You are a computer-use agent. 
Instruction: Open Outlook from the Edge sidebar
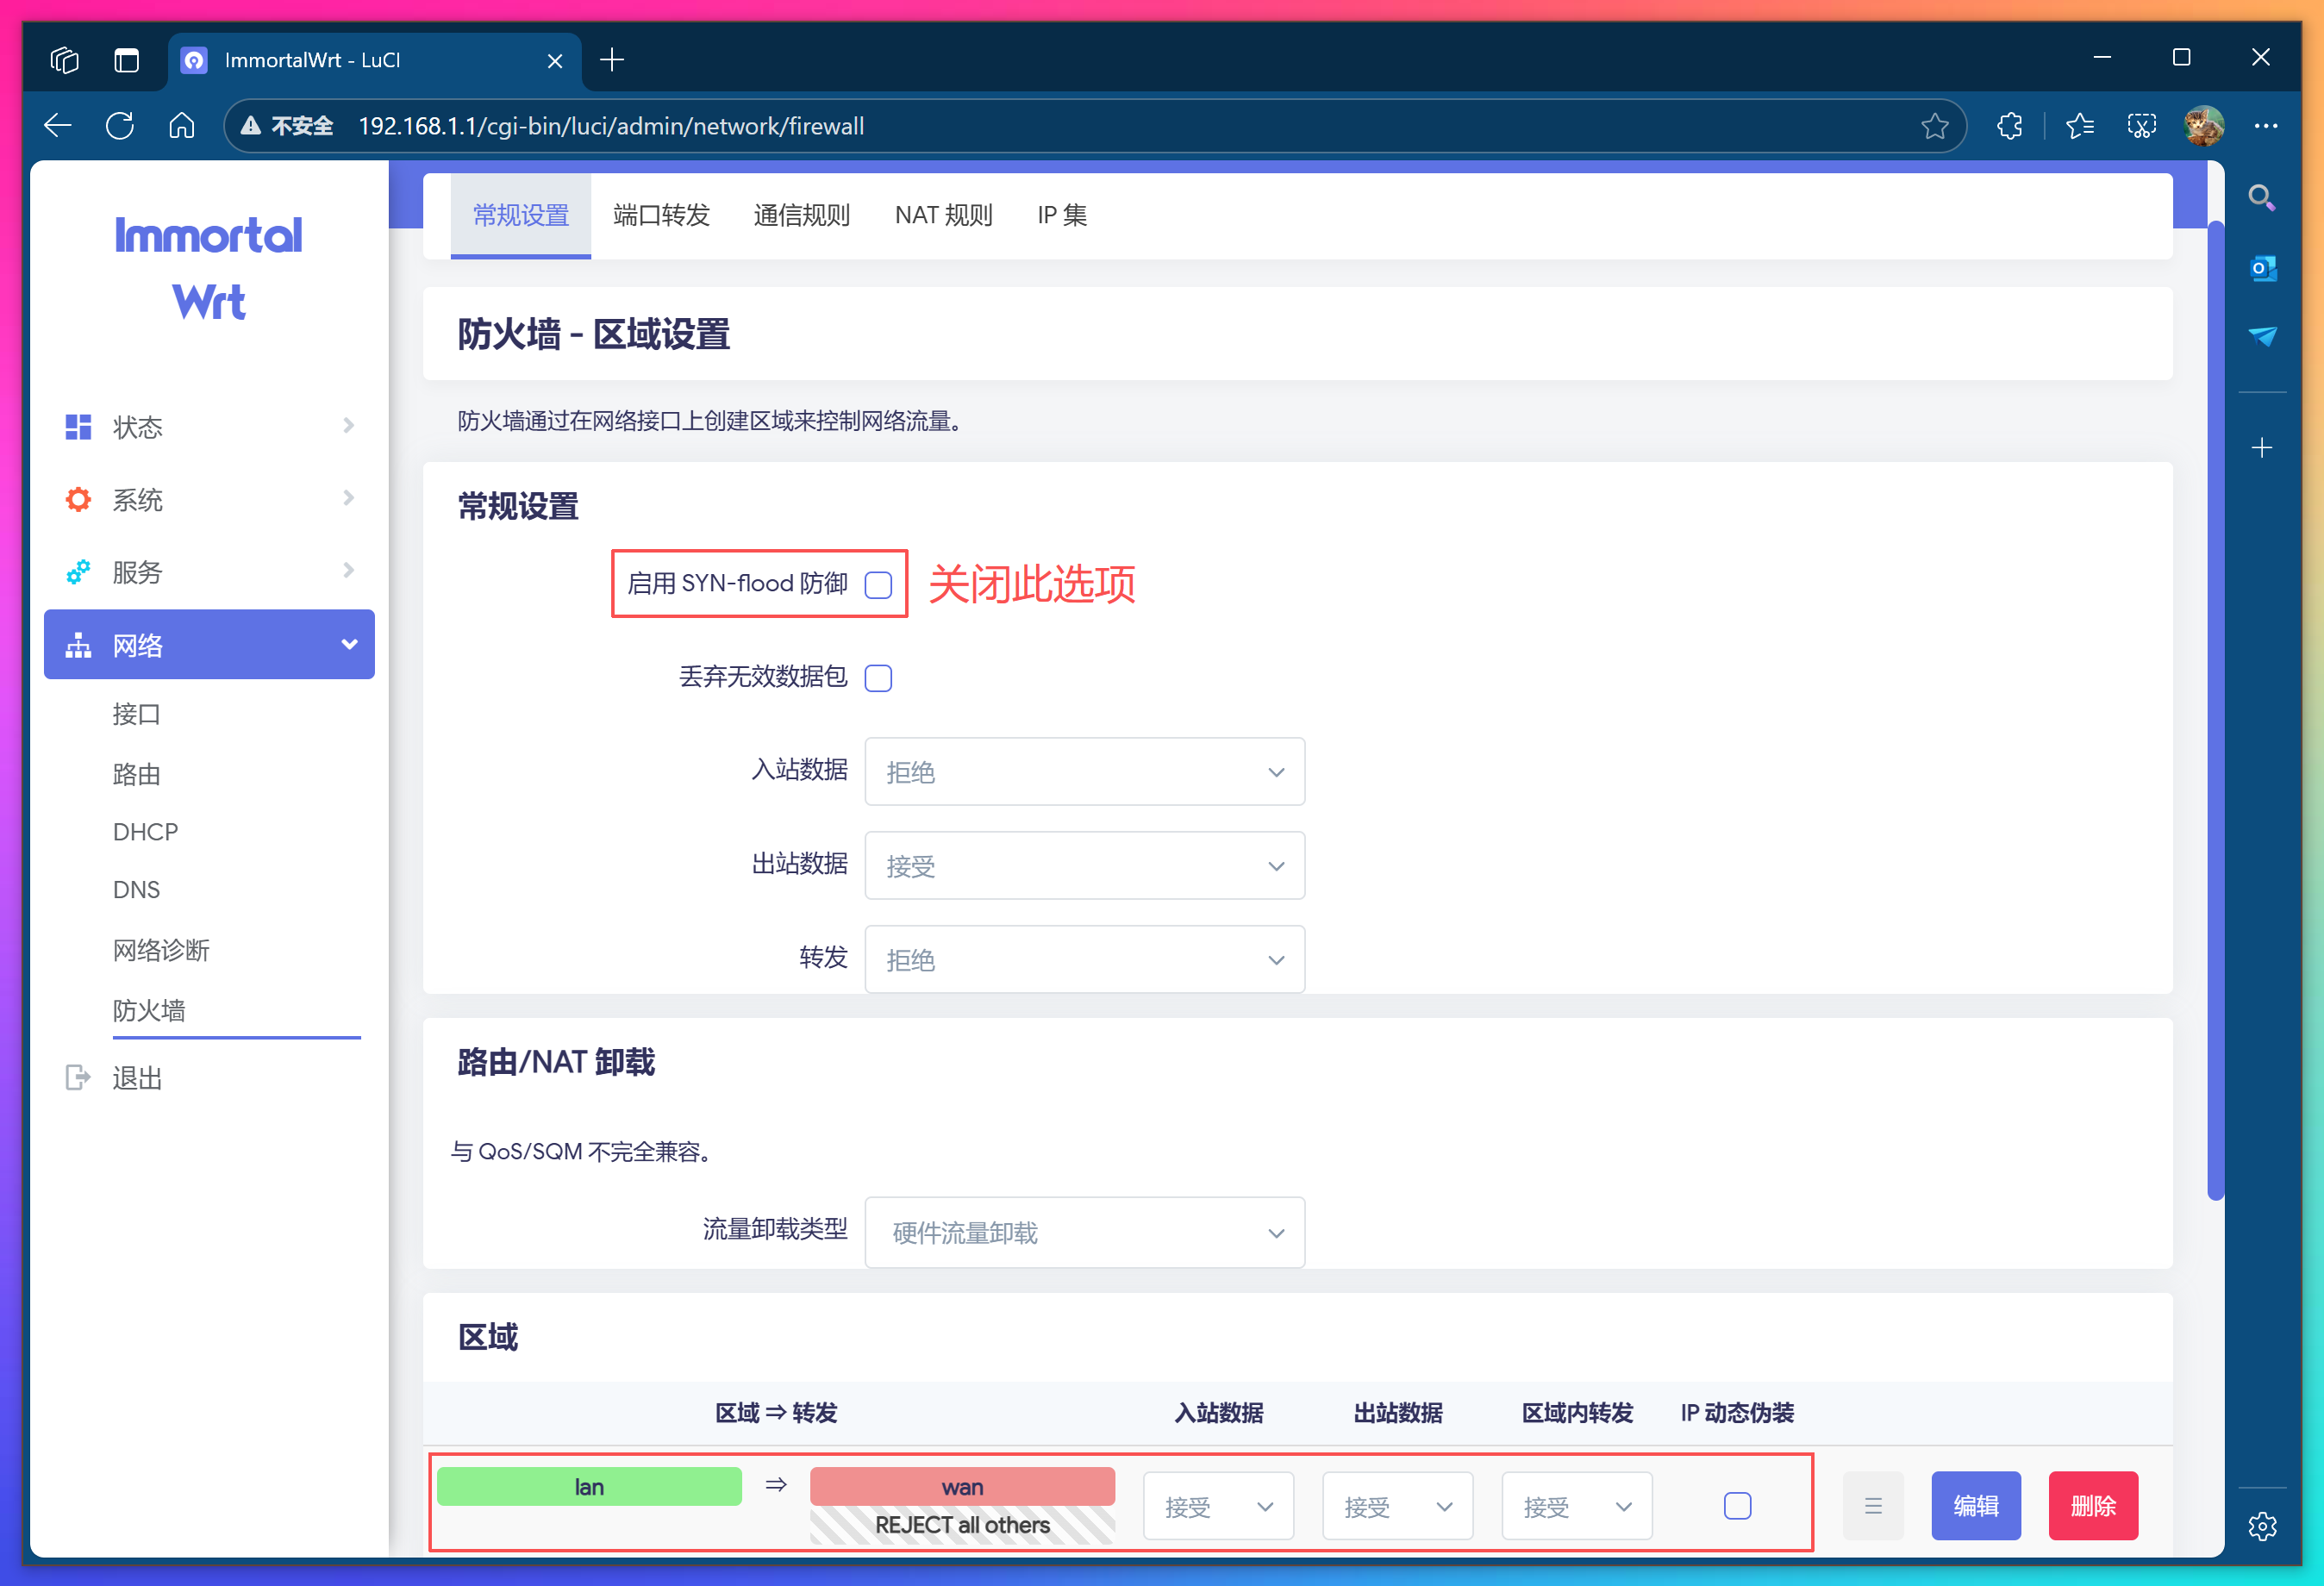point(2262,267)
